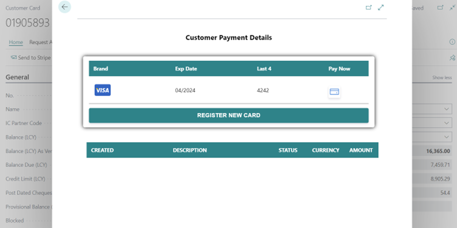
Task: Expand the dialog to full screen
Action: (x=380, y=7)
